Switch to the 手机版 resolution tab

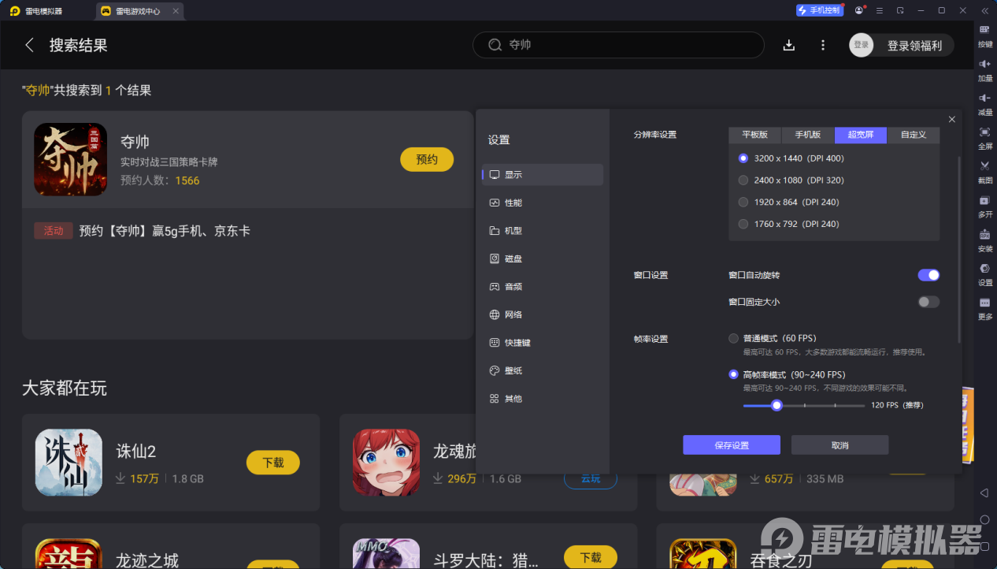coord(808,135)
